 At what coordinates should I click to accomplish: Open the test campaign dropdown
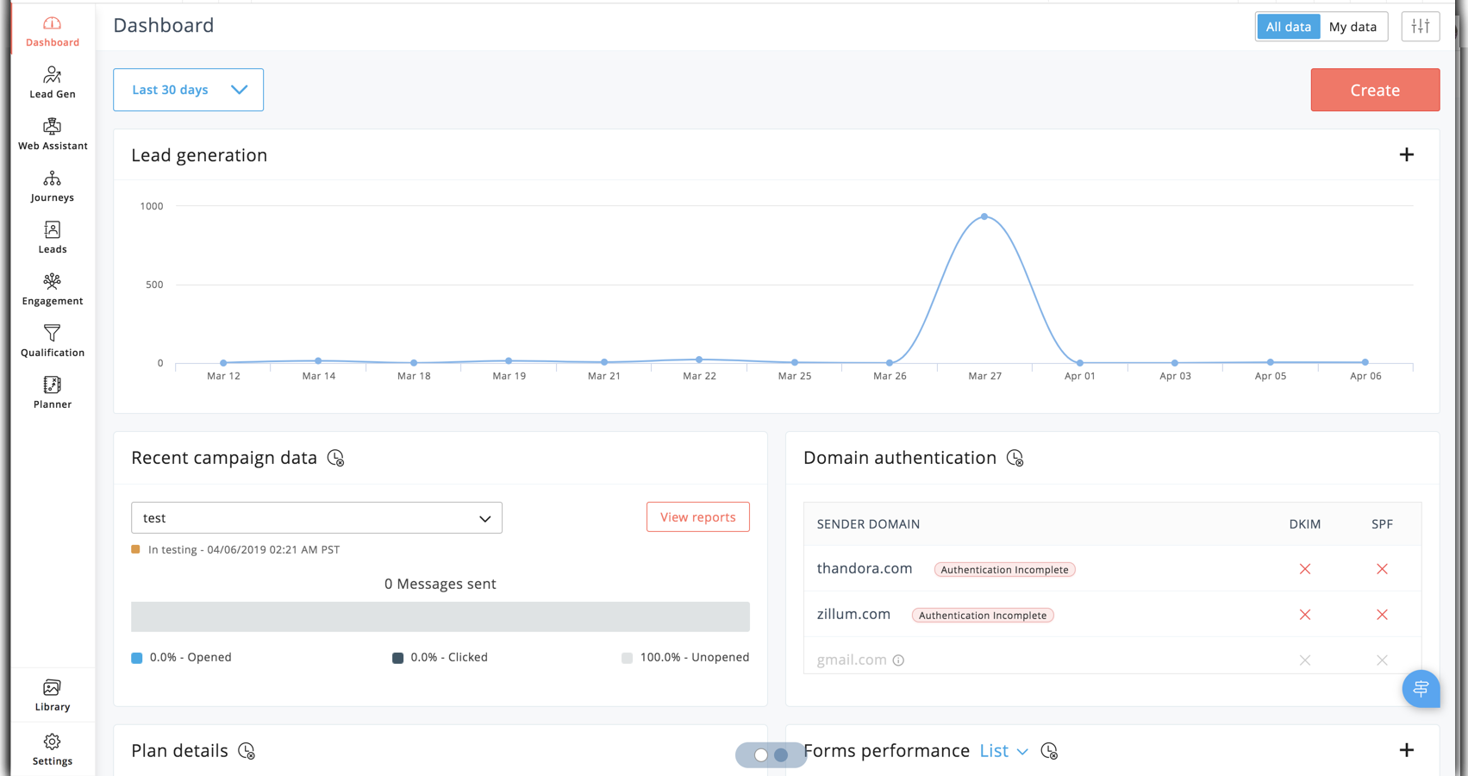coord(316,518)
